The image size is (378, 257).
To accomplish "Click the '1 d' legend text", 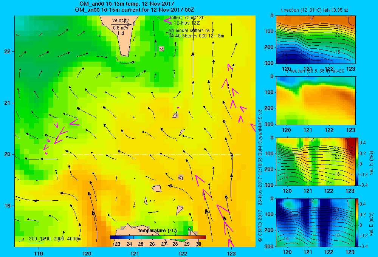I will (121, 33).
